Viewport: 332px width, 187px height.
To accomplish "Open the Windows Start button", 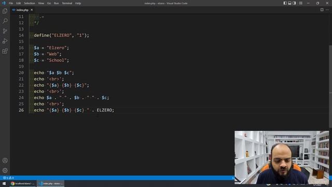I will [4, 183].
